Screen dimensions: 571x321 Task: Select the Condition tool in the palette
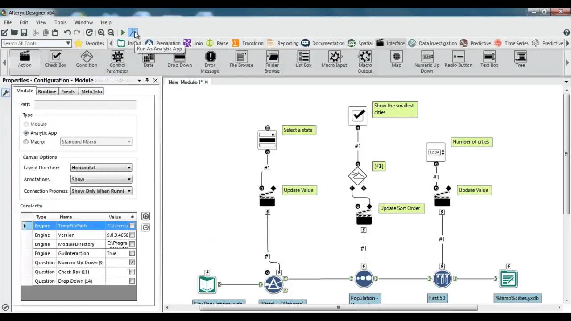87,60
